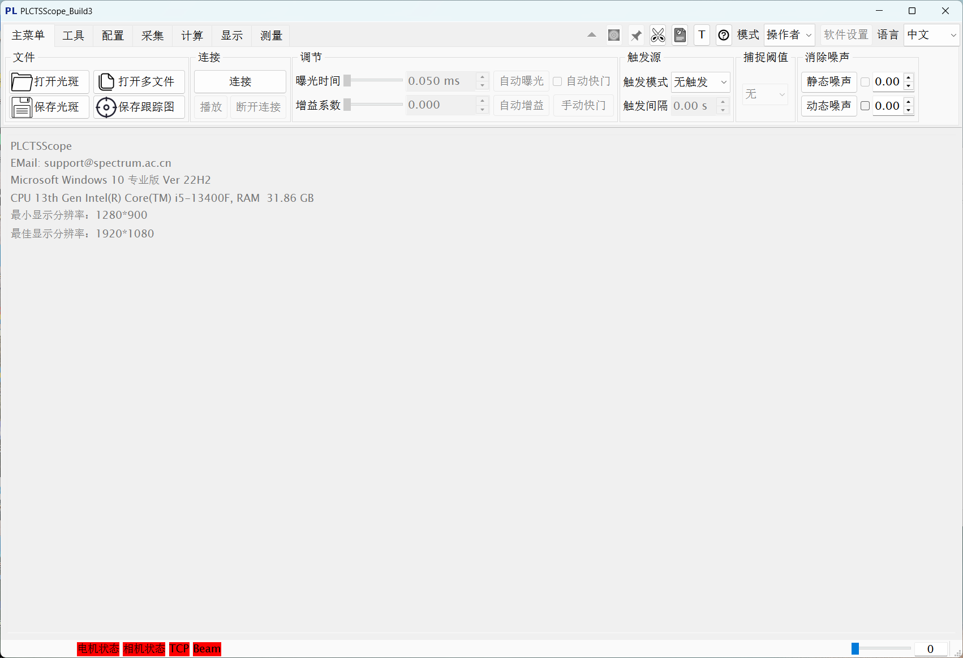This screenshot has height=658, width=963.
Task: Open the 测量 tab
Action: (x=271, y=36)
